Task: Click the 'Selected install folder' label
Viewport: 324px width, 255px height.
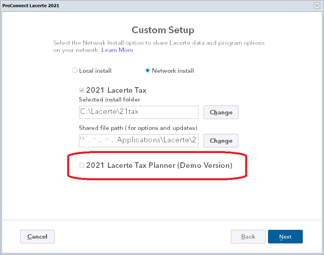Action: (110, 100)
